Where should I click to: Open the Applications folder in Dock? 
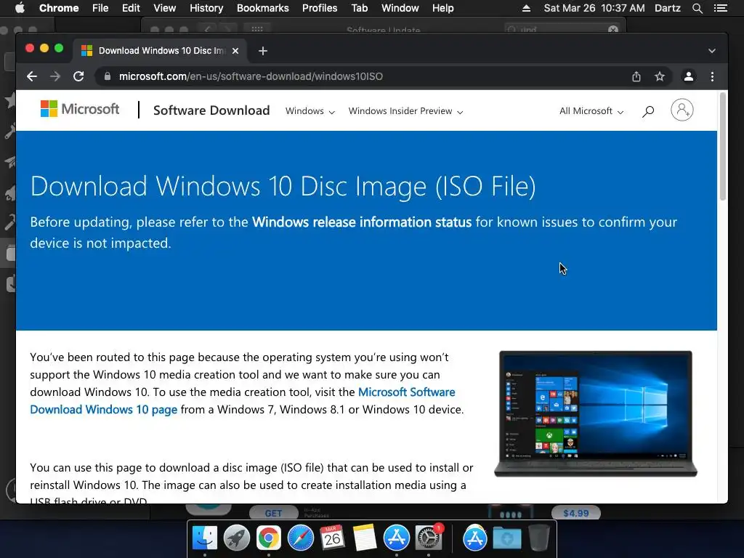tap(475, 538)
